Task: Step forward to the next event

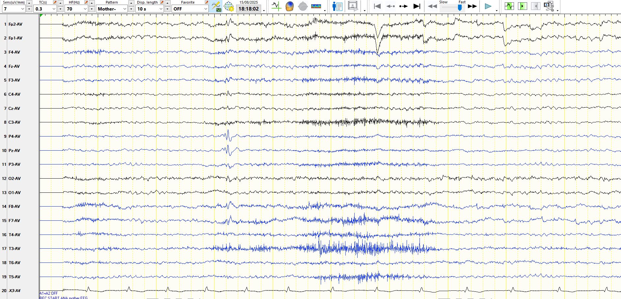Action: (x=403, y=6)
